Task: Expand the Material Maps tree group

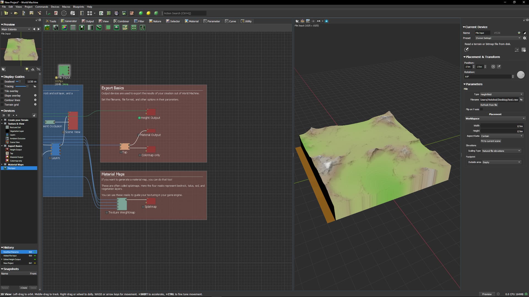Action: [x=2, y=164]
